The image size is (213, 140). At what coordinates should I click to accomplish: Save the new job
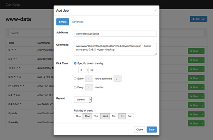[152, 130]
